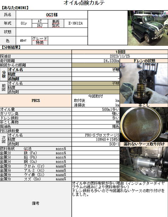Select the 燃料希釈 GC法 row
Screen dimensions: 168x217
pyautogui.click(x=36, y=149)
